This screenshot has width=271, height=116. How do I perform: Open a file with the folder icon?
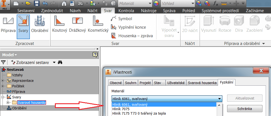28,3
